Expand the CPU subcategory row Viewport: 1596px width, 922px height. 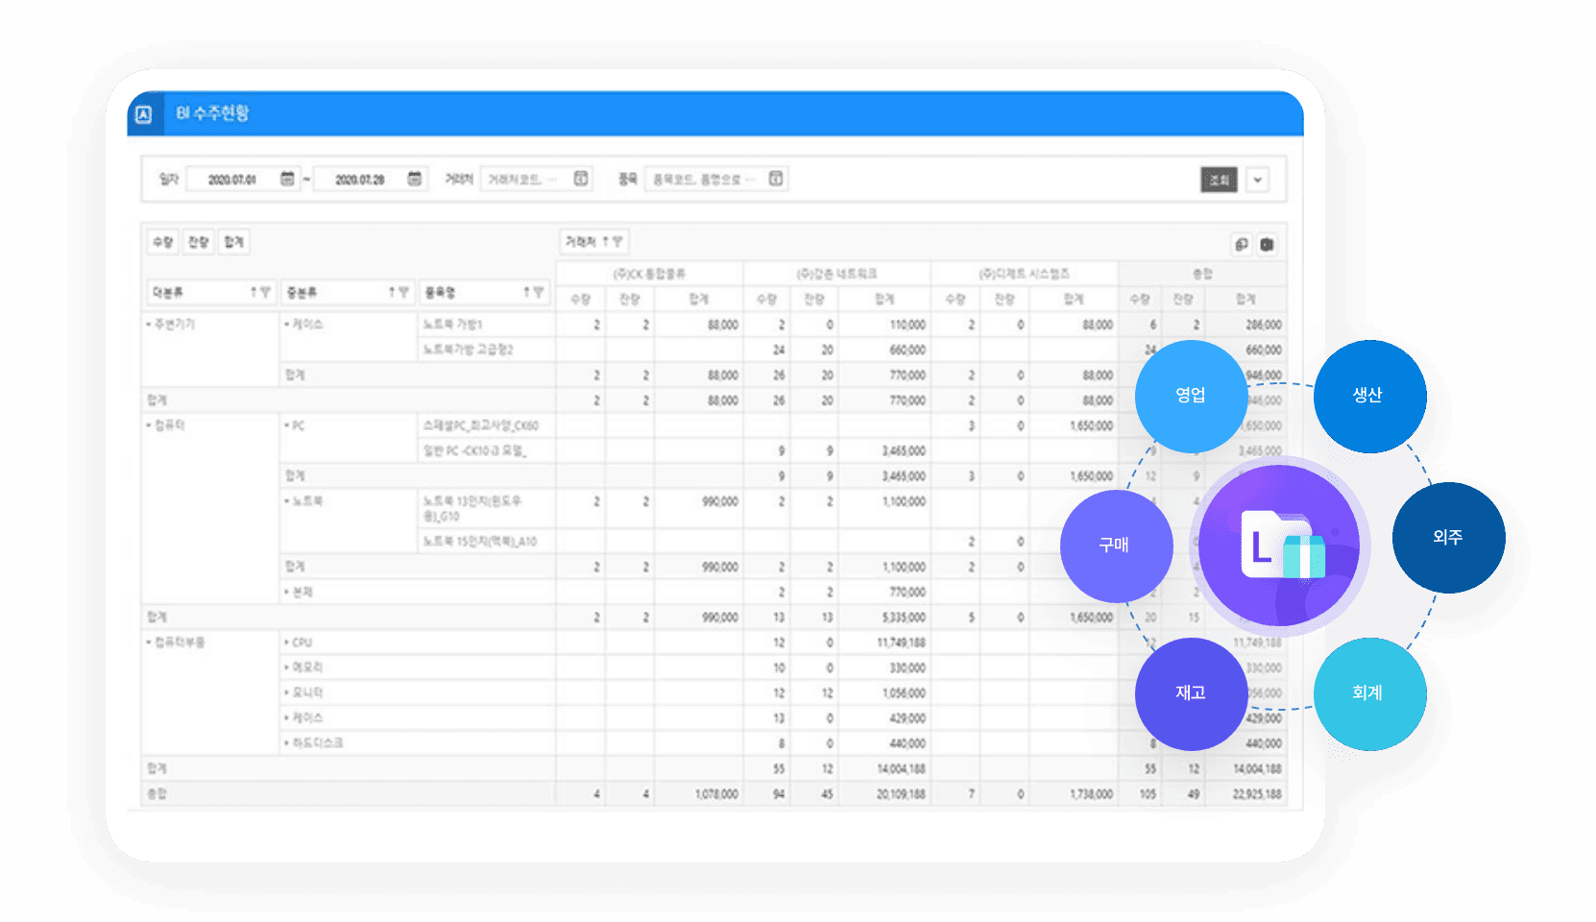pyautogui.click(x=286, y=643)
